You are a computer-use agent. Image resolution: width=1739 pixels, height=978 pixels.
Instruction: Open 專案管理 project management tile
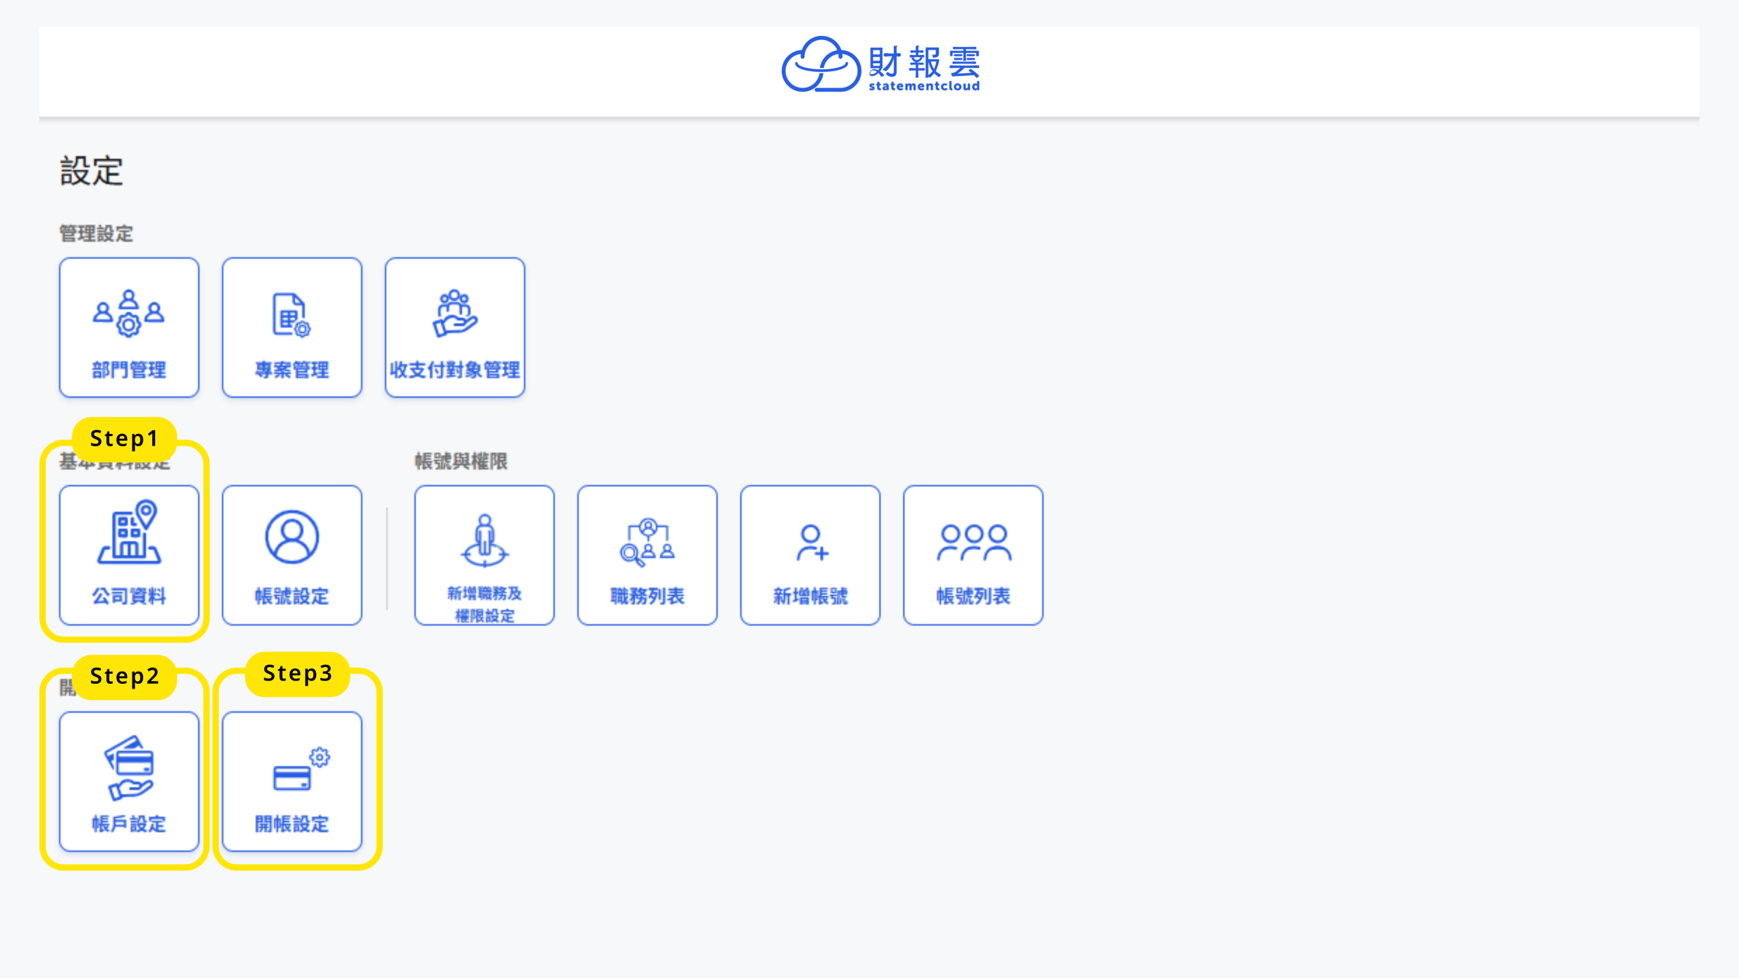(x=292, y=327)
